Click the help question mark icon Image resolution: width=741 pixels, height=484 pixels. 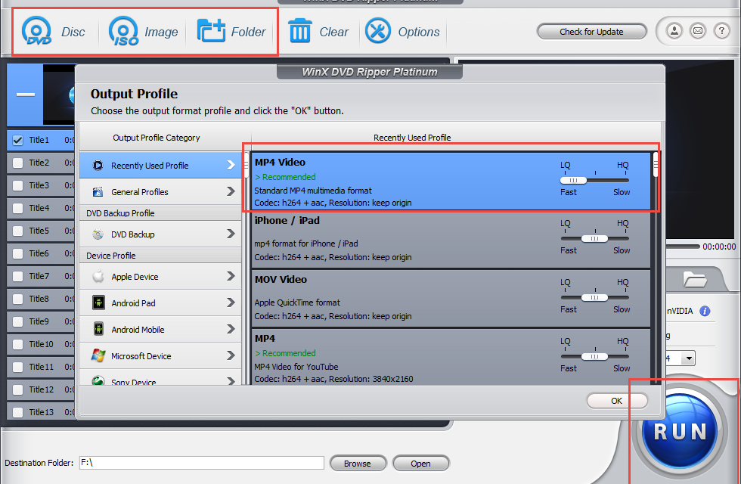(722, 31)
